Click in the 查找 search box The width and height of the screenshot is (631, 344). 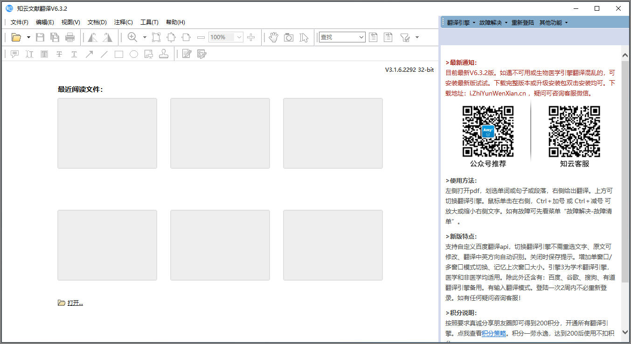(342, 37)
